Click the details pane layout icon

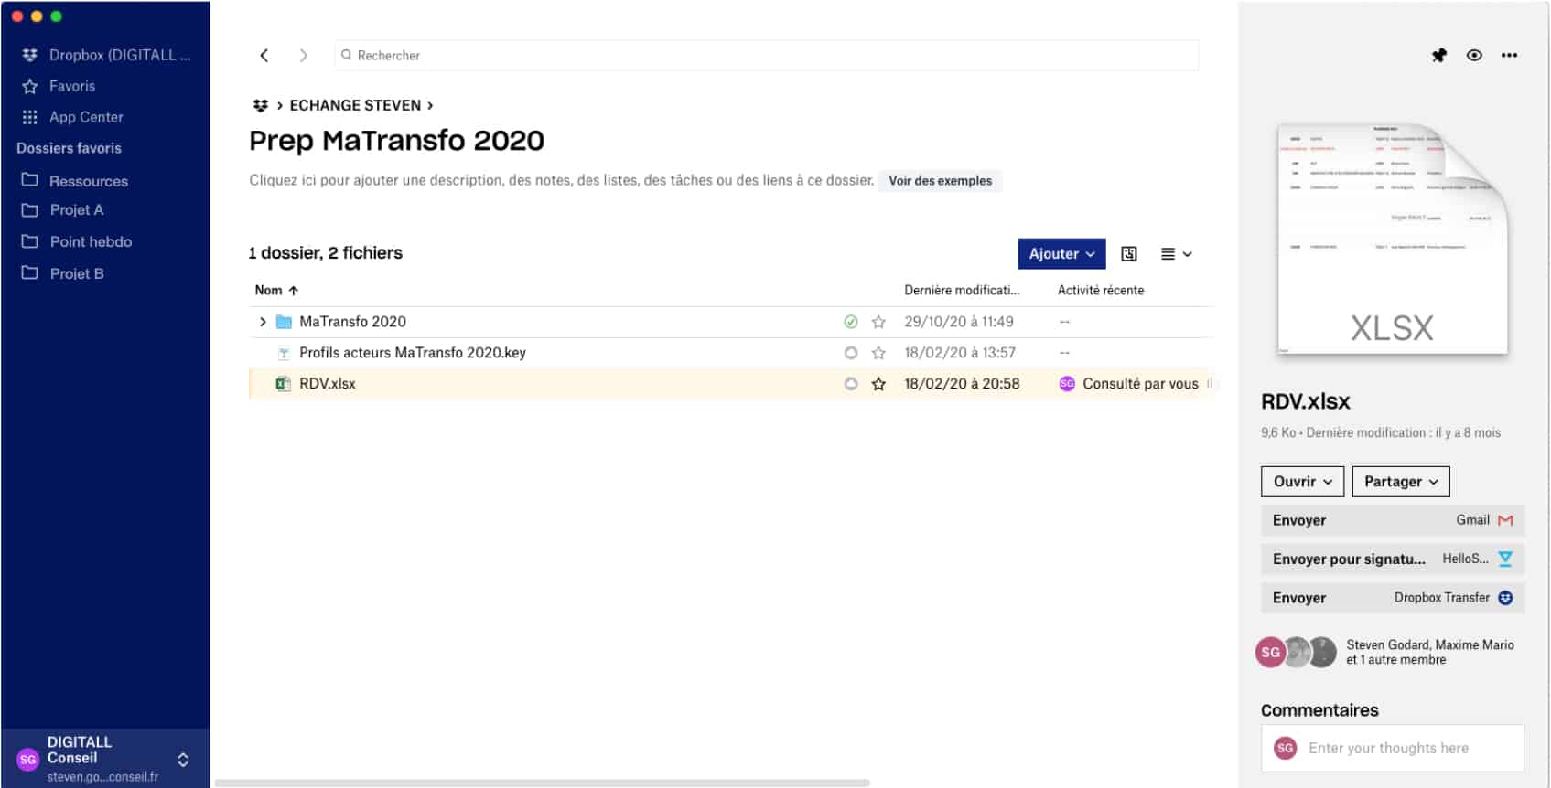click(1129, 254)
